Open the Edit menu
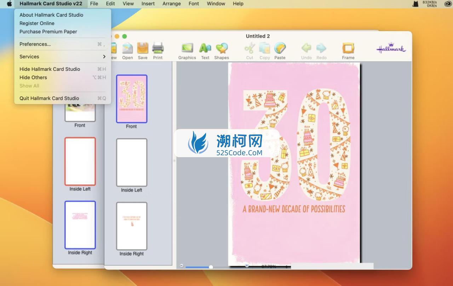Image resolution: width=453 pixels, height=286 pixels. point(110,4)
